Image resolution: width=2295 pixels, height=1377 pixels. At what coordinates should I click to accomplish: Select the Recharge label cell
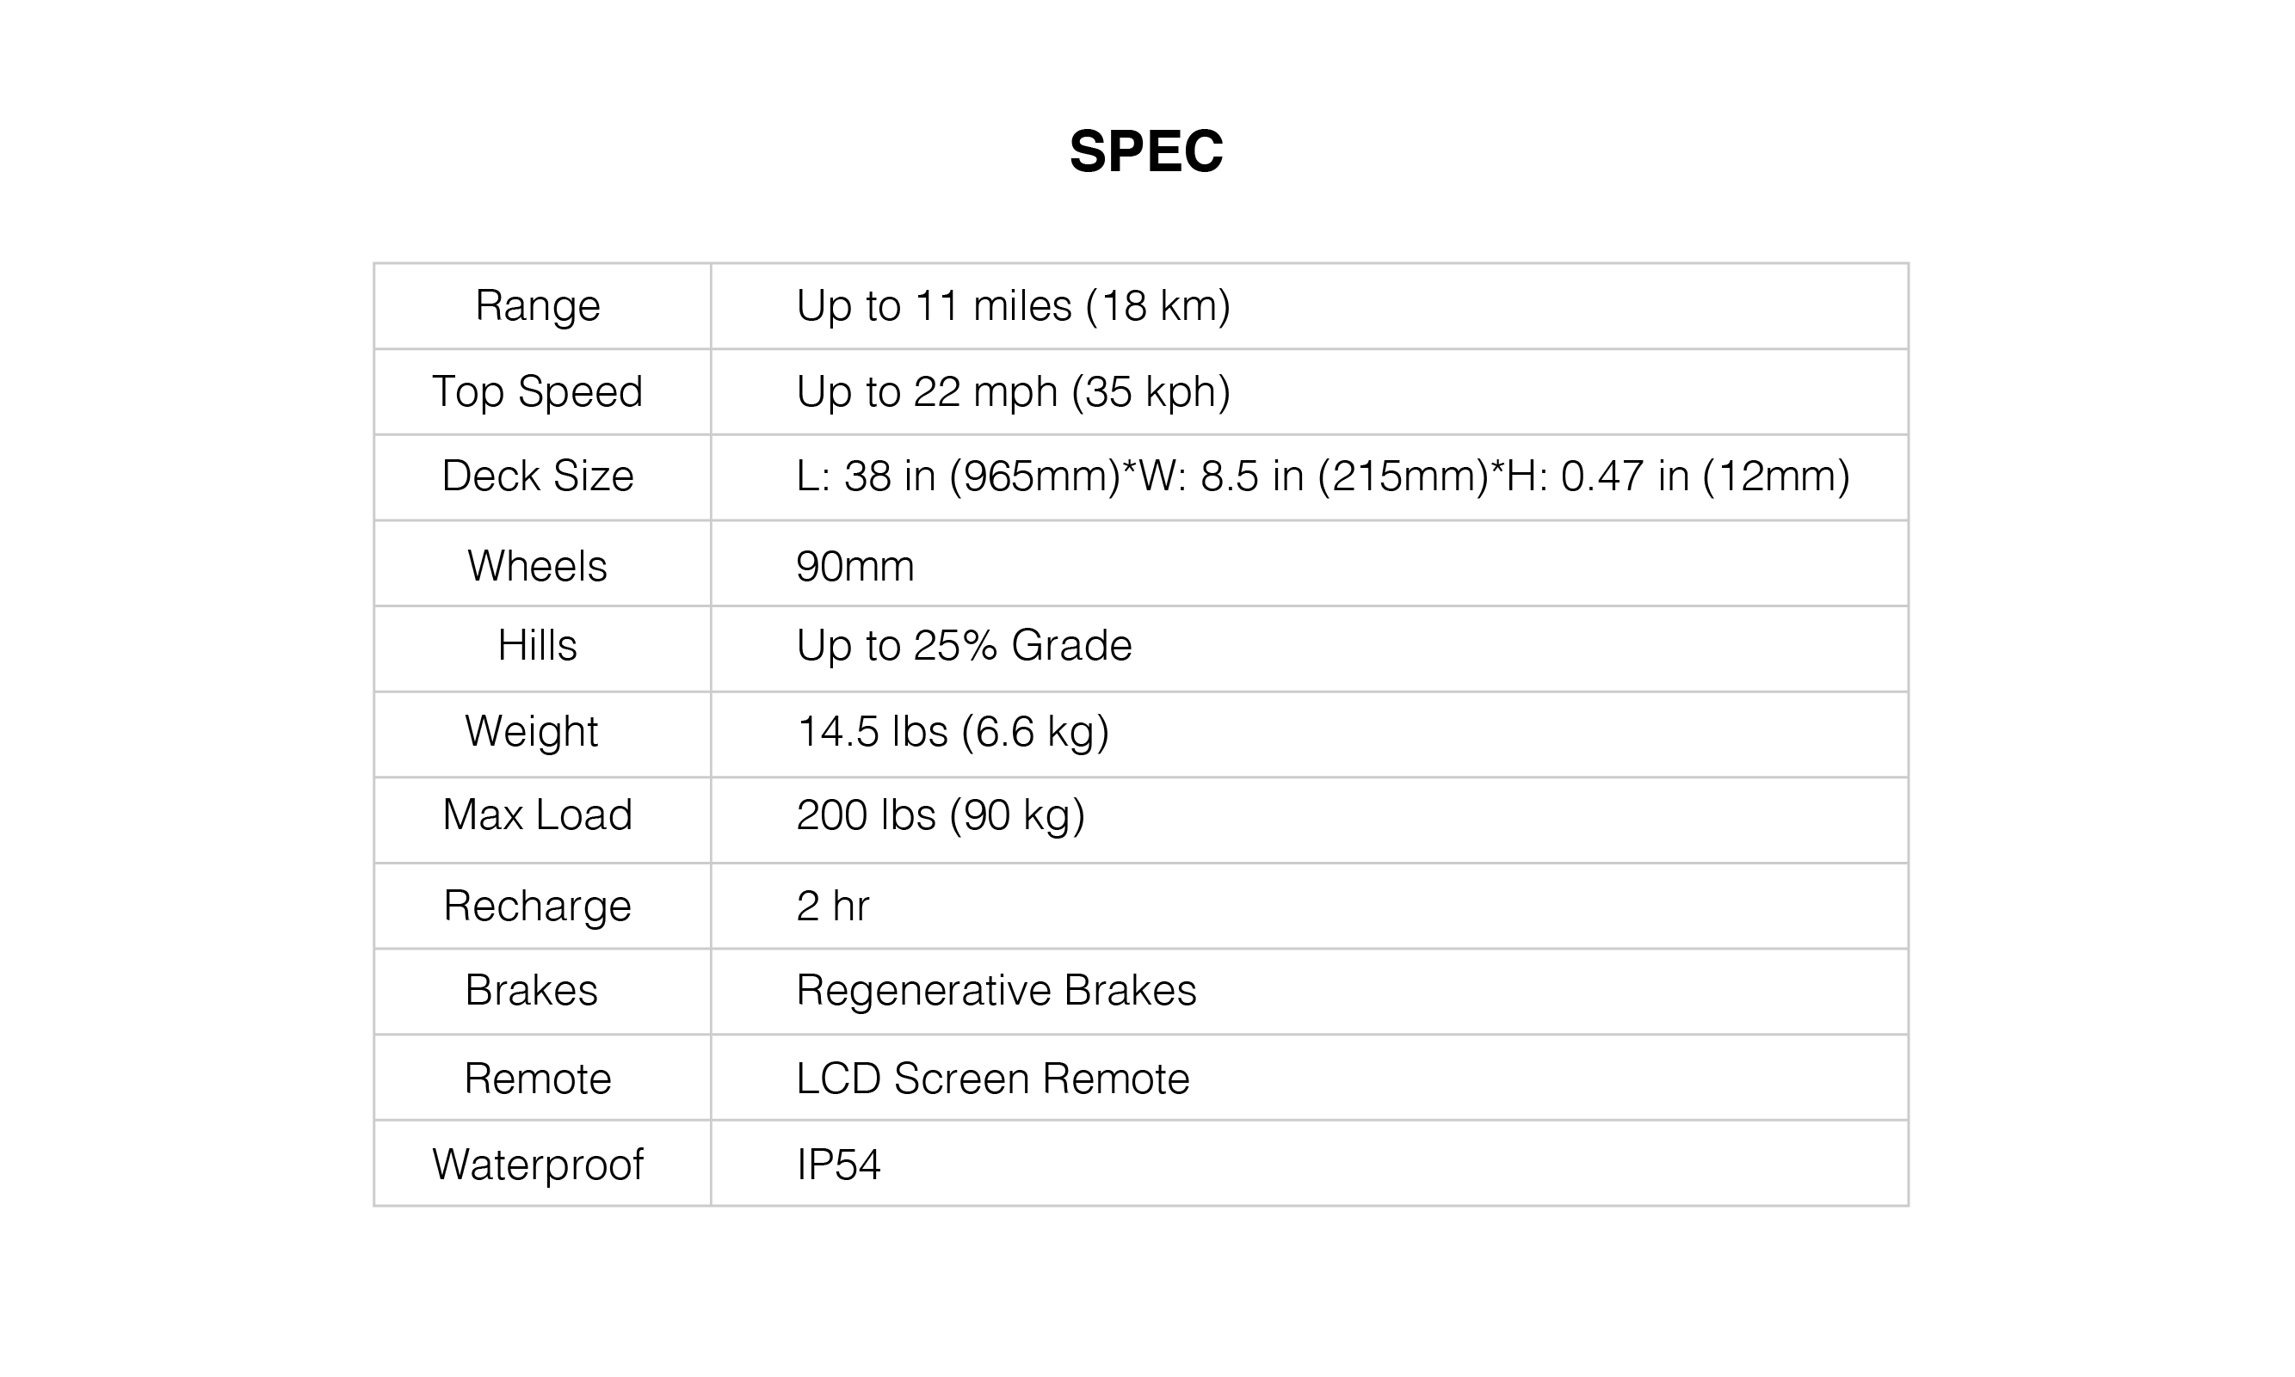542,906
